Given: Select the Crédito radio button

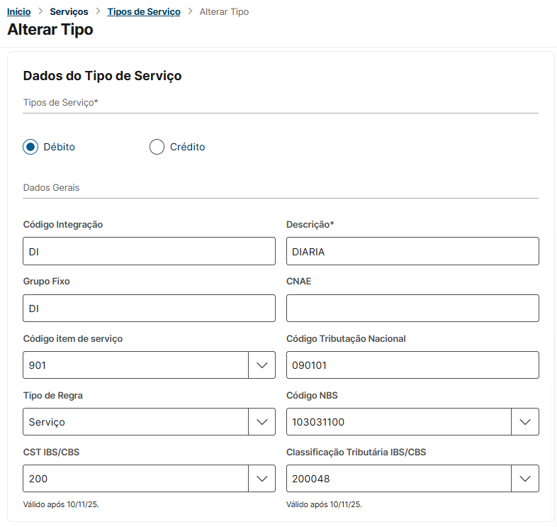Looking at the screenshot, I should (157, 147).
